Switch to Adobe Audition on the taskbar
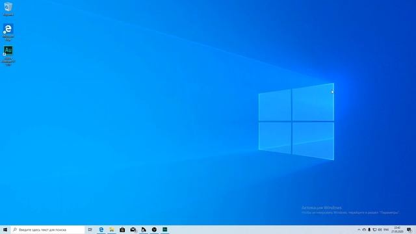416x234 pixels. pos(164,229)
